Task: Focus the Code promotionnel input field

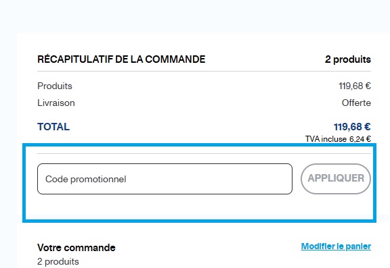Action: click(x=165, y=179)
